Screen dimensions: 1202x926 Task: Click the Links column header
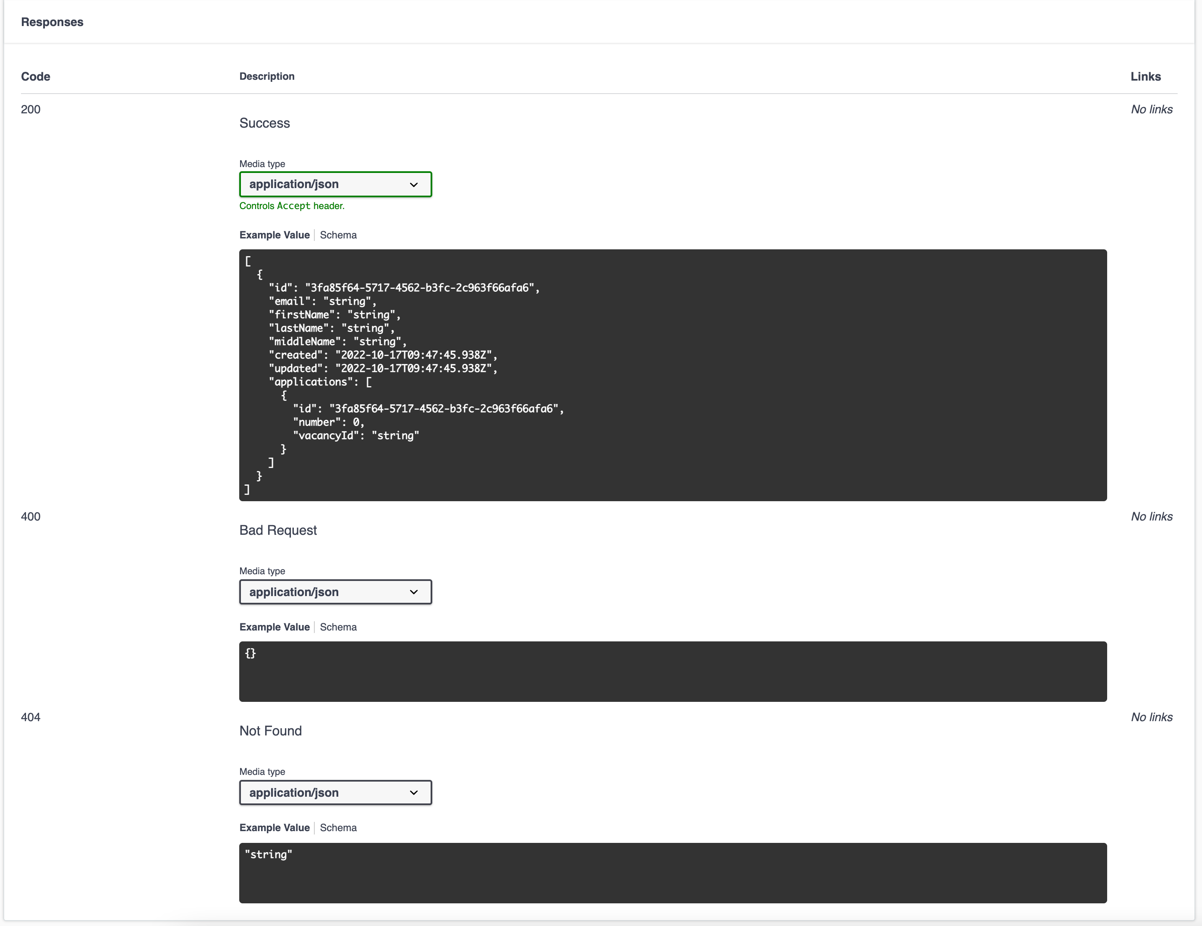click(x=1145, y=76)
